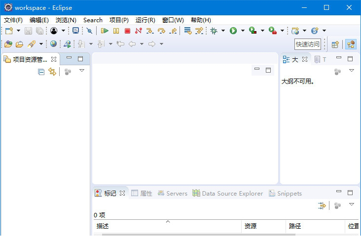This screenshot has height=245, width=361.
Task: Toggle Link with Editor in project explorer
Action: (x=52, y=72)
